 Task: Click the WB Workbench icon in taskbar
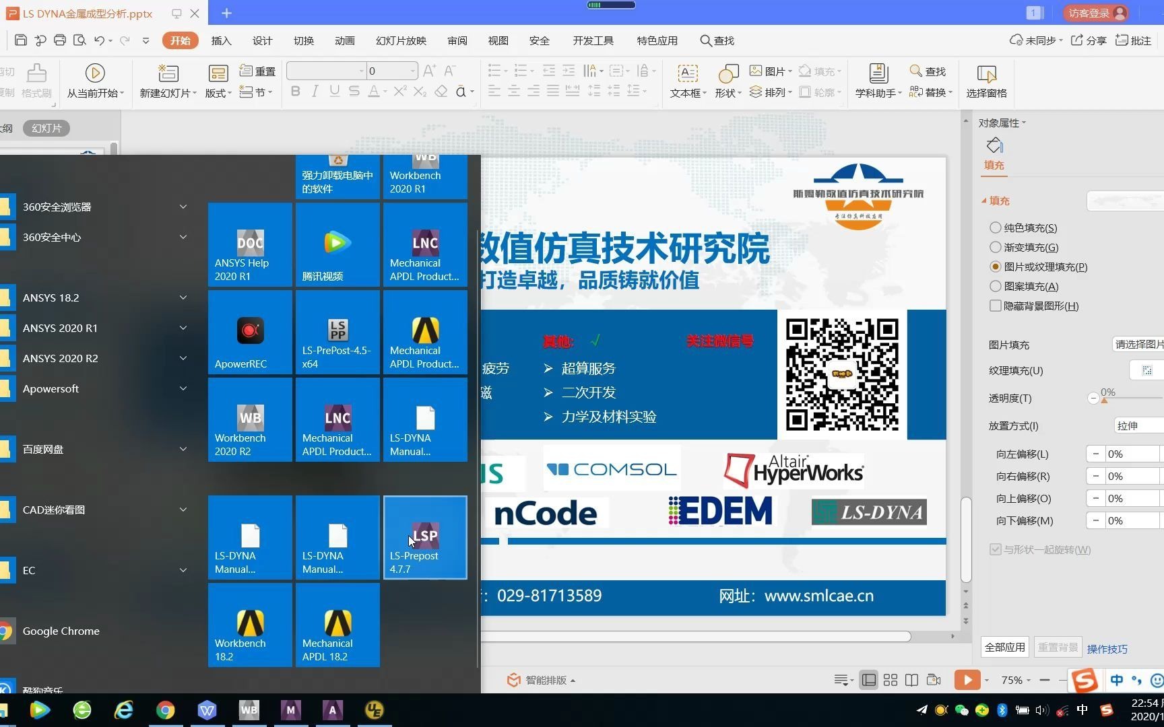coord(249,710)
